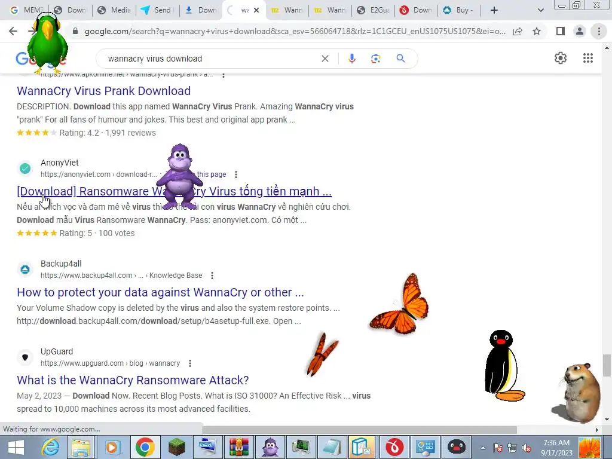
Task: Show hidden system tray icons
Action: pyautogui.click(x=483, y=448)
